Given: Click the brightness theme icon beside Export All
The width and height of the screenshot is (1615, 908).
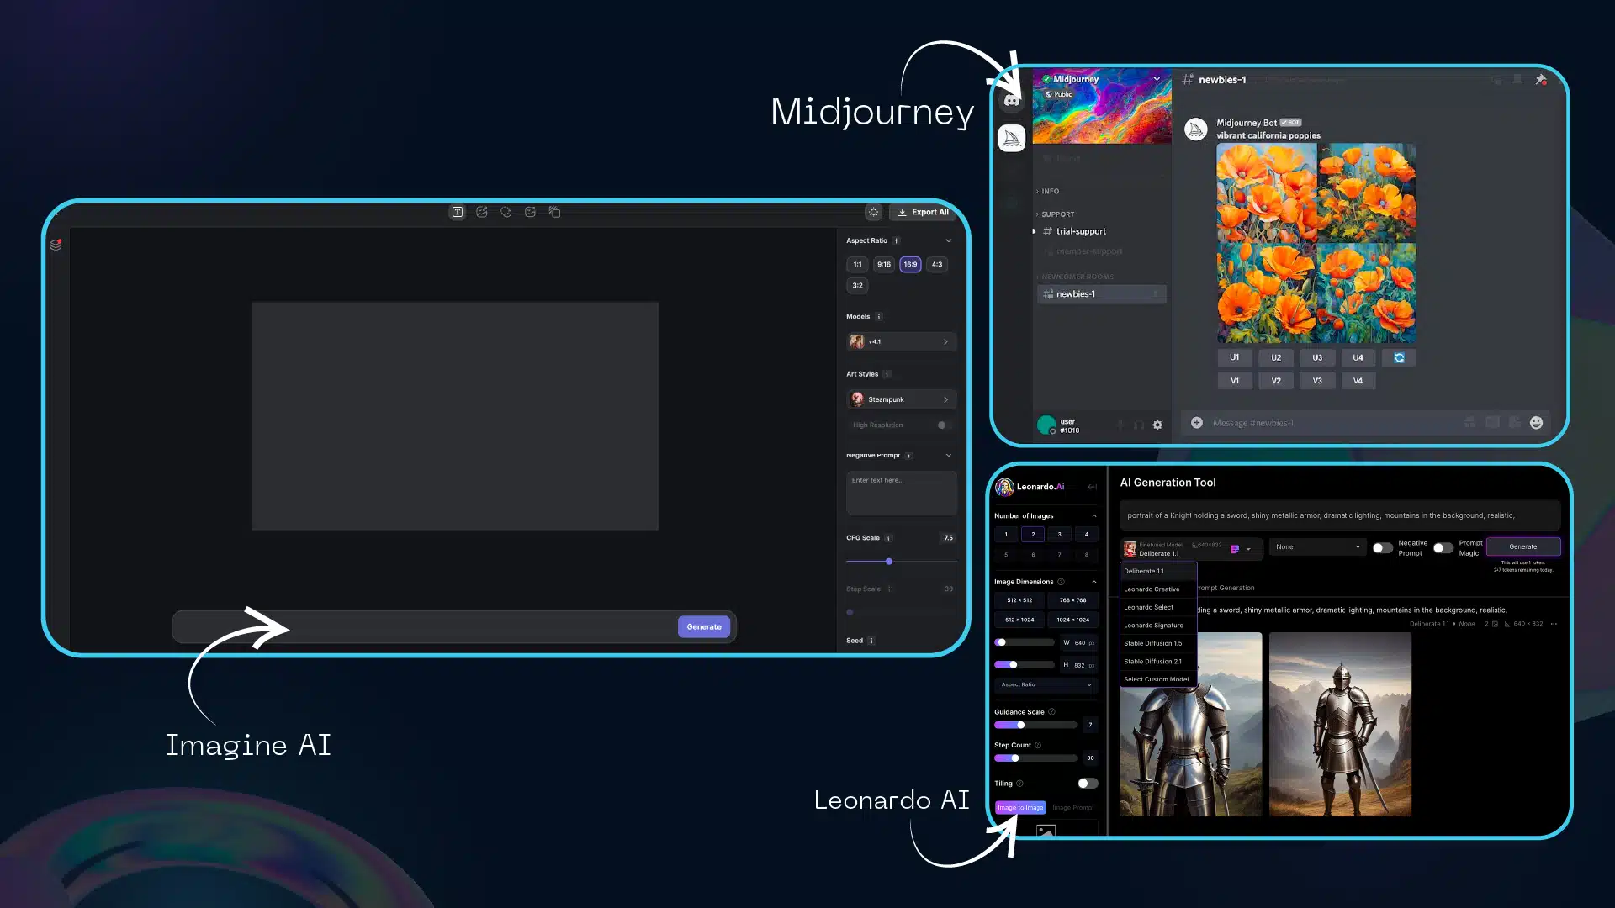Looking at the screenshot, I should (x=873, y=212).
